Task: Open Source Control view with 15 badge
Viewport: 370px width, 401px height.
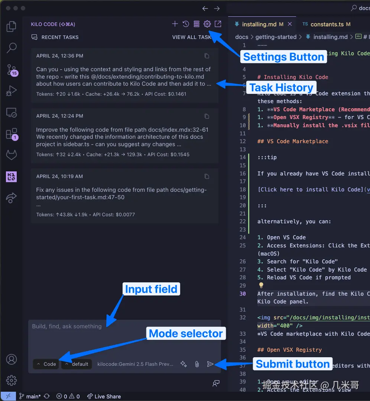Action: [x=12, y=70]
